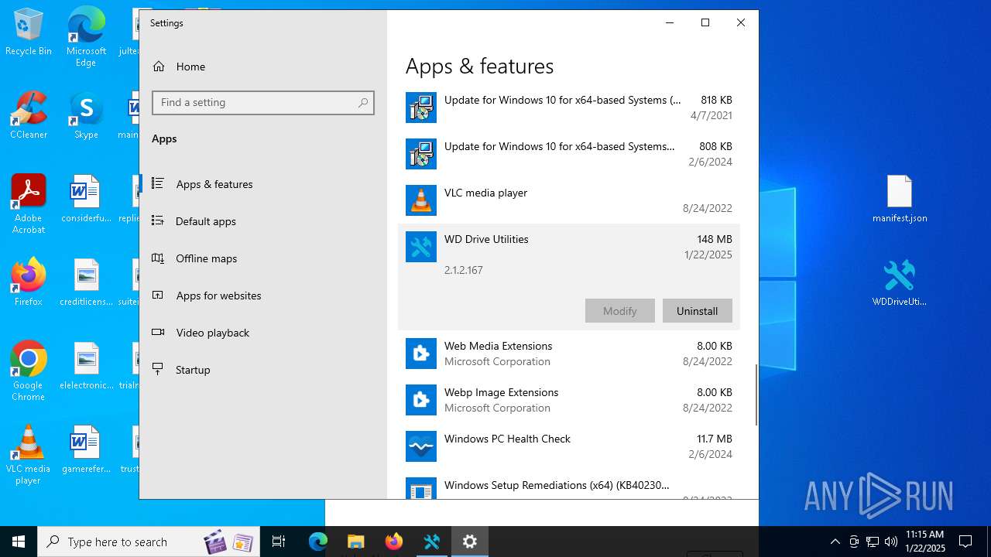Select VLC media player list entry
Viewport: 991px width, 557px height.
[x=569, y=200]
